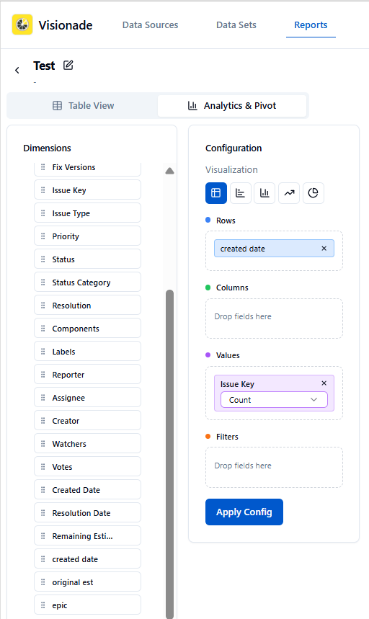Remove created date from Rows

coord(324,249)
